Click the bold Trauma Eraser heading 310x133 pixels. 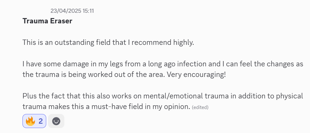click(x=47, y=21)
